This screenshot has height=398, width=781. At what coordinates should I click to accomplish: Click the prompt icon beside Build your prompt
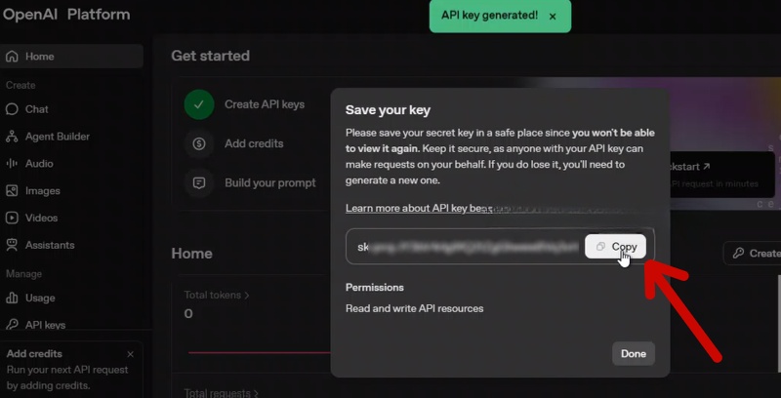(x=199, y=183)
